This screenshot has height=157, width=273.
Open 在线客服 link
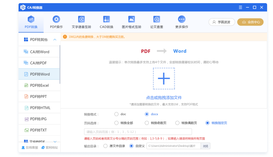30,148
